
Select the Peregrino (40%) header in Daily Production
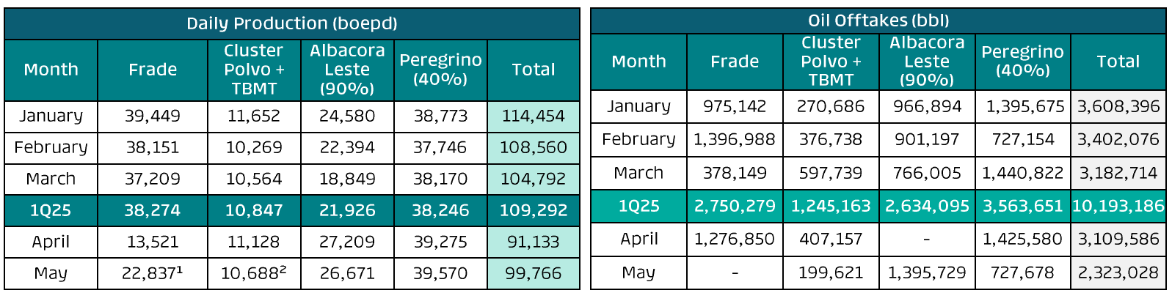(x=440, y=70)
